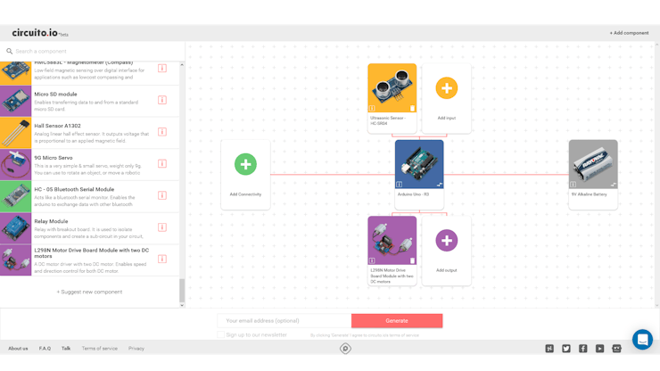
Task: Click the Arduino Uno board image on canvas
Action: [x=419, y=164]
